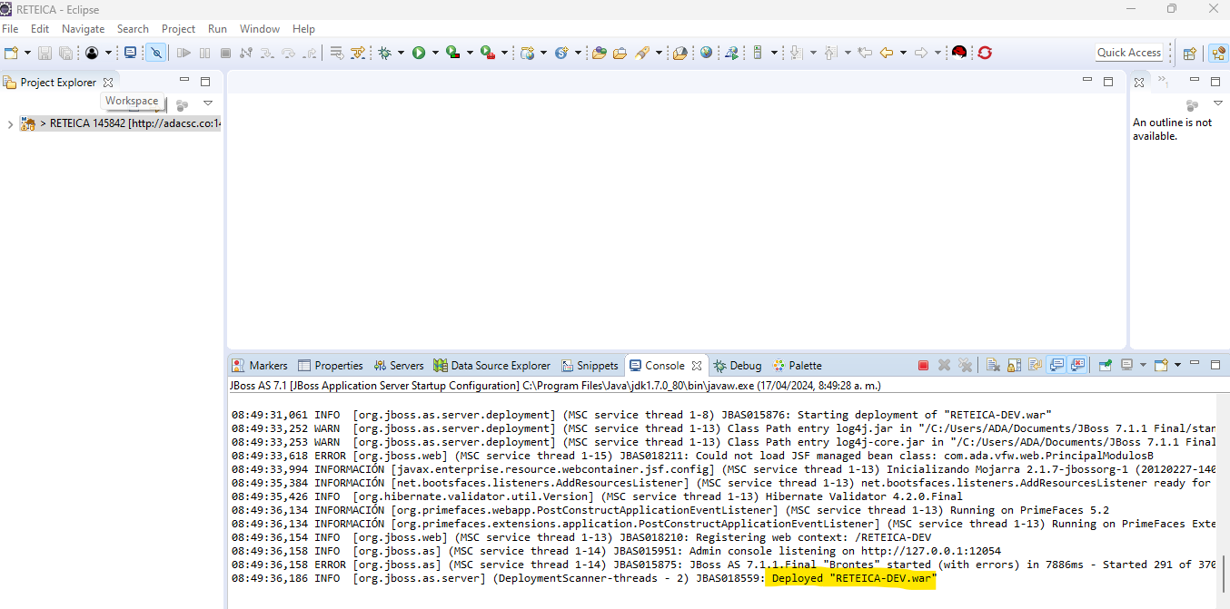
Task: Click the Open Perspective icon
Action: point(1189,53)
